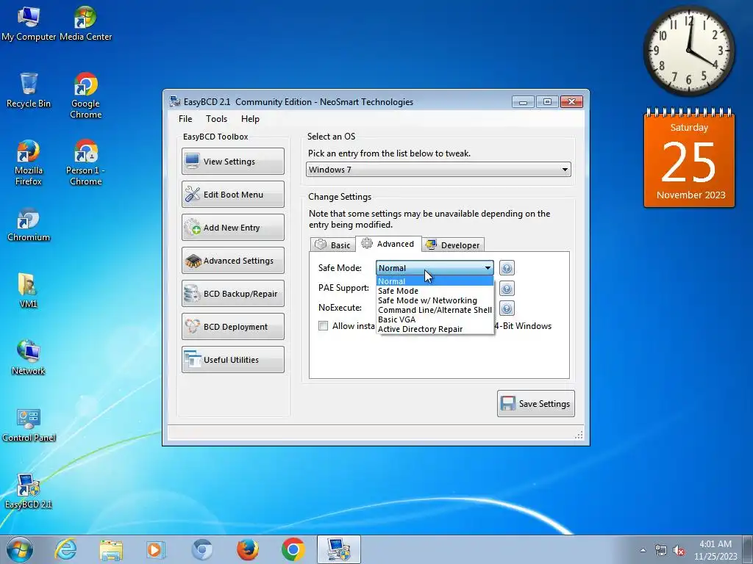753x564 pixels.
Task: Toggle the Allow install checkbox
Action: click(x=324, y=326)
